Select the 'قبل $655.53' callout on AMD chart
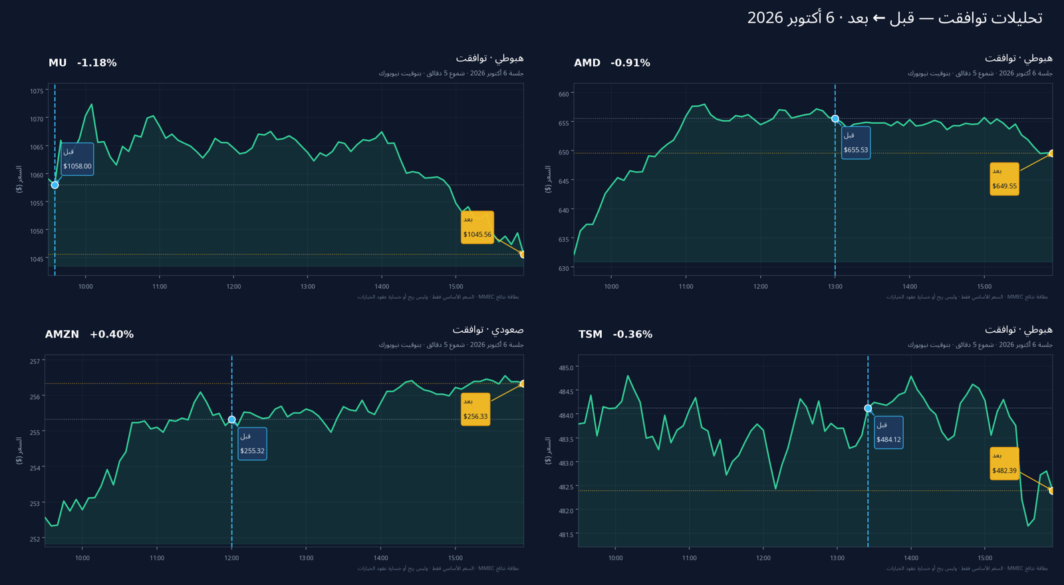Image resolution: width=1064 pixels, height=585 pixels. [x=856, y=143]
